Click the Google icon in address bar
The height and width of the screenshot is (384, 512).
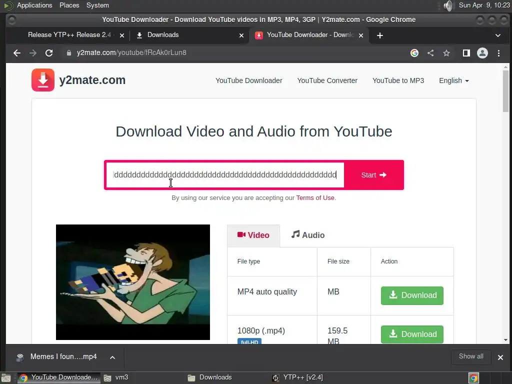pos(414,53)
